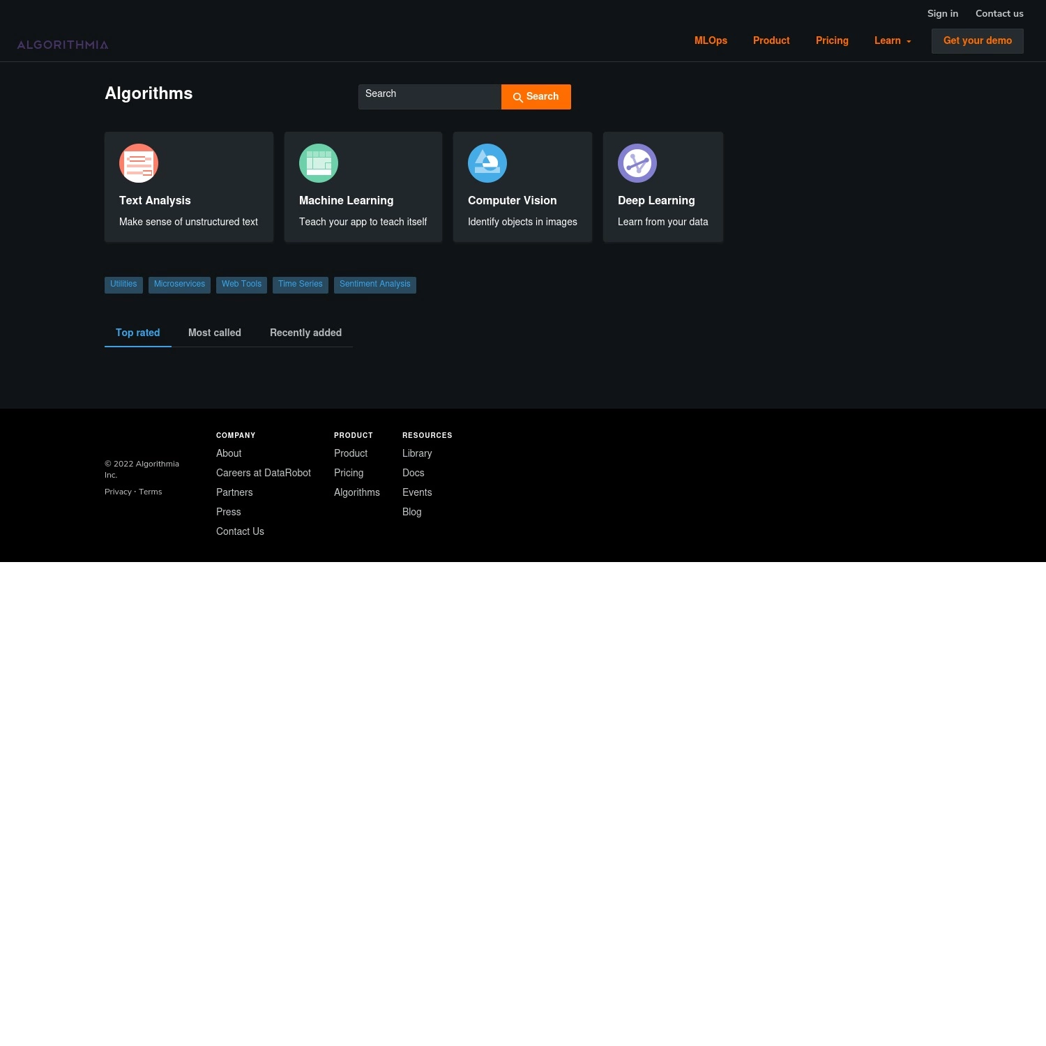
Task: Click 'Teach your app to teach itself'
Action: 363,222
